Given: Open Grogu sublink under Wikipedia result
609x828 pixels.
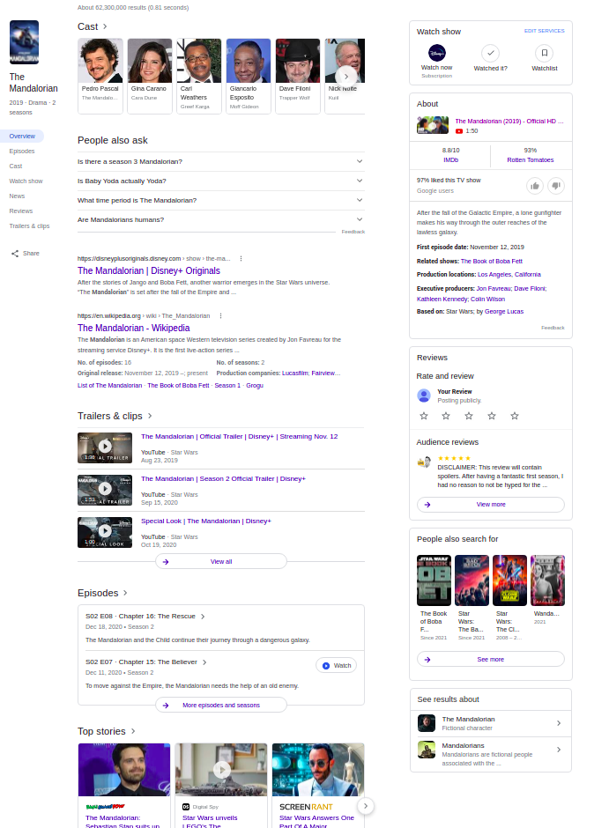Looking at the screenshot, I should click(x=255, y=386).
